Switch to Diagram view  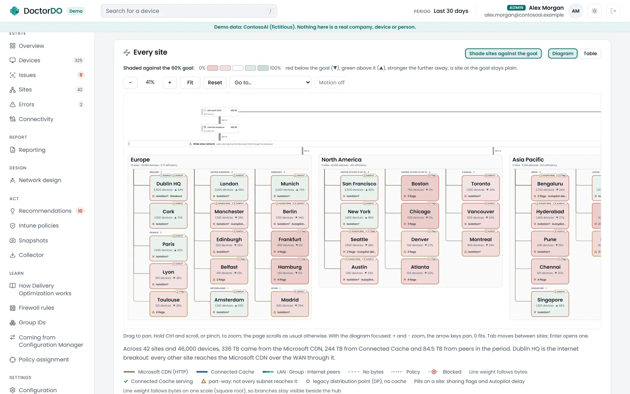point(562,54)
